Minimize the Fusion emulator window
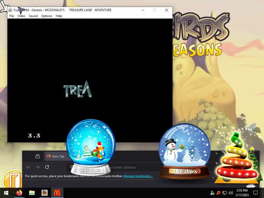Image resolution: width=264 pixels, height=198 pixels. [x=143, y=10]
